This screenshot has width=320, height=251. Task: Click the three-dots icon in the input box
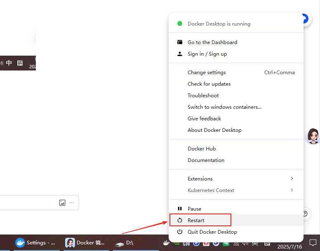[x=72, y=202]
